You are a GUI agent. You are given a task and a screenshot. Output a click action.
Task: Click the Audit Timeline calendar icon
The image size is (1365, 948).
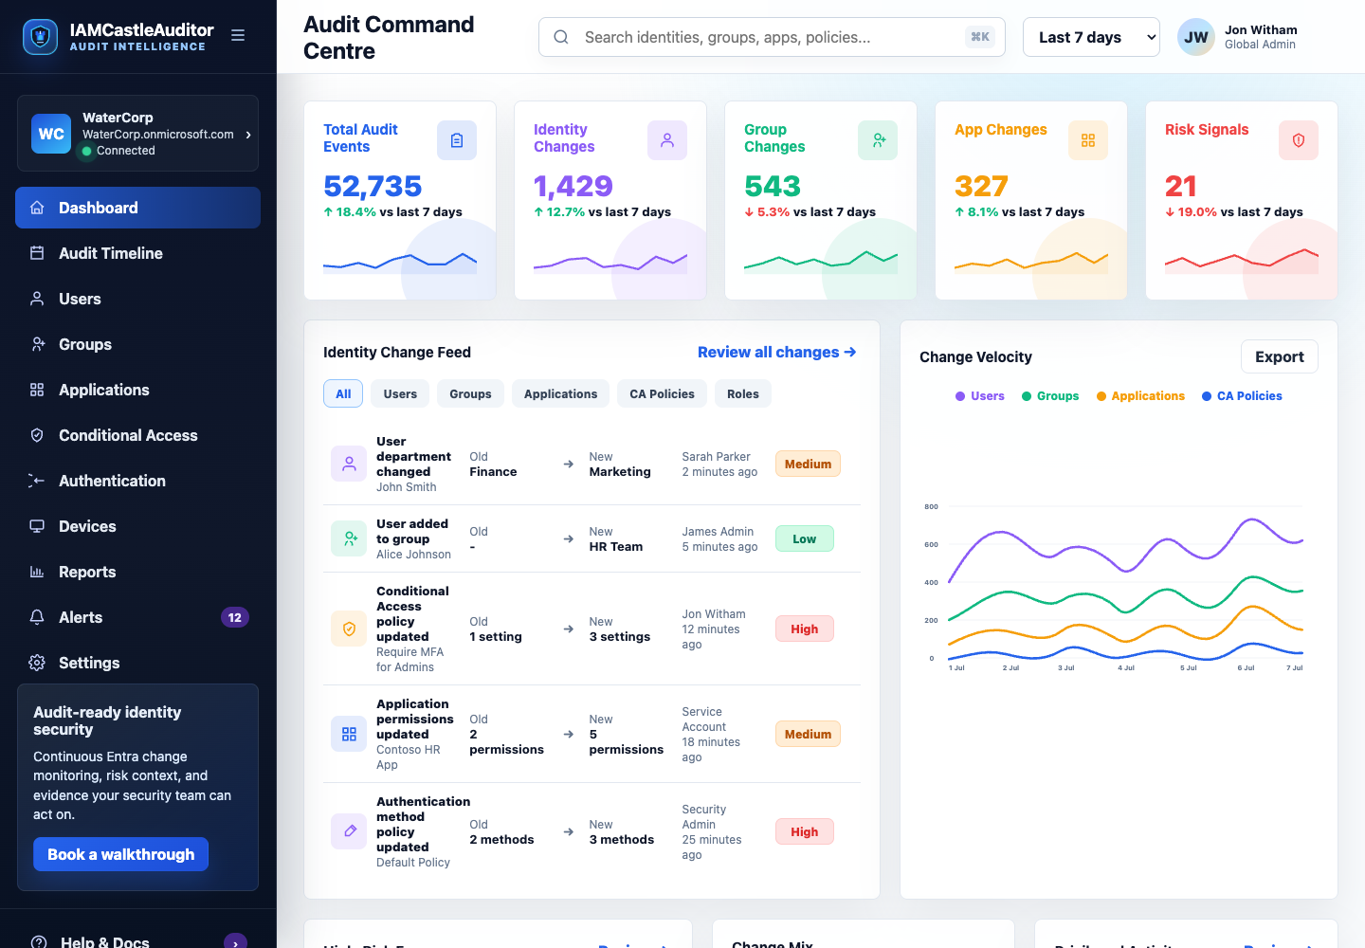tap(37, 253)
